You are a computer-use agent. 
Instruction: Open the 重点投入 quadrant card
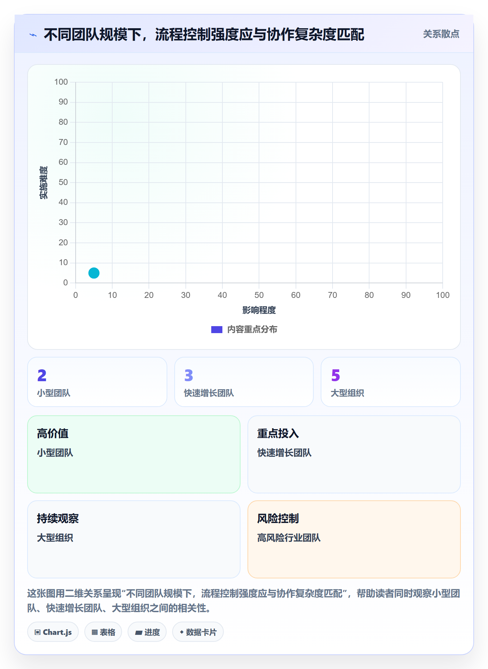click(354, 454)
